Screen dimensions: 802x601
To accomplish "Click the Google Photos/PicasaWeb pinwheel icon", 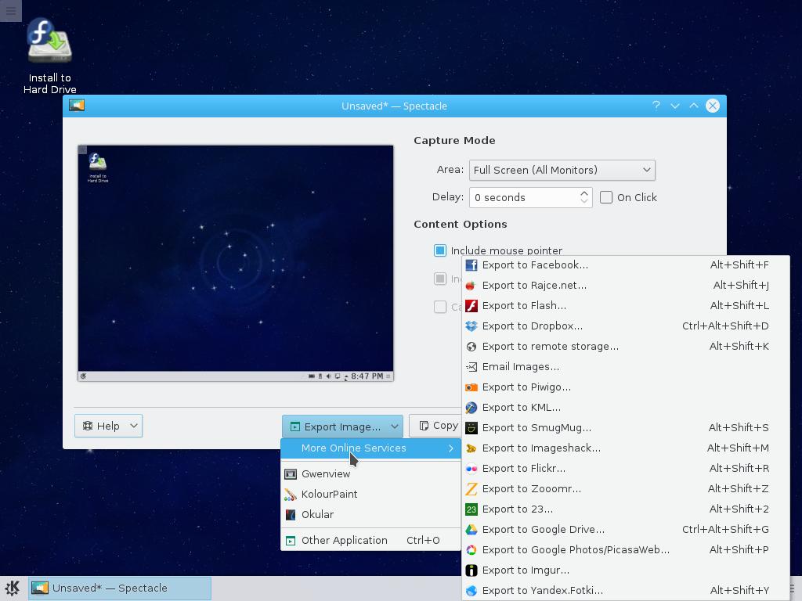I will coord(471,550).
